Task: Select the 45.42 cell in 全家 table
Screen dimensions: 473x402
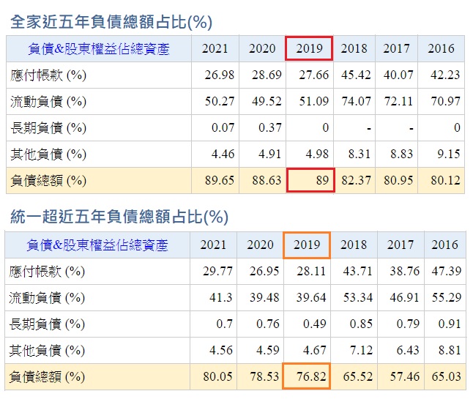Action: (x=356, y=75)
